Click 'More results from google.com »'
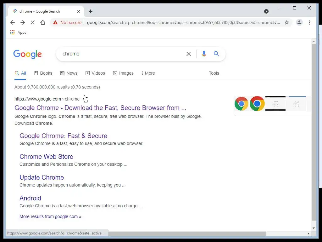 [x=50, y=216]
